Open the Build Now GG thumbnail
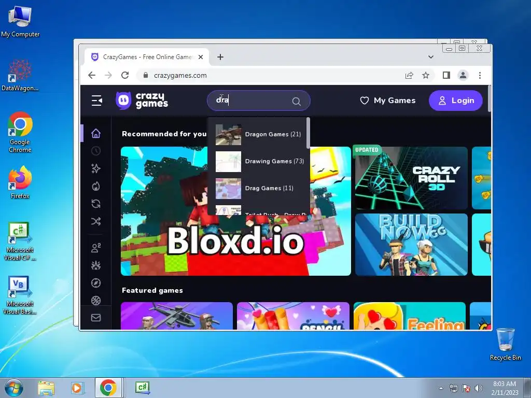The image size is (531, 398). pos(411,245)
